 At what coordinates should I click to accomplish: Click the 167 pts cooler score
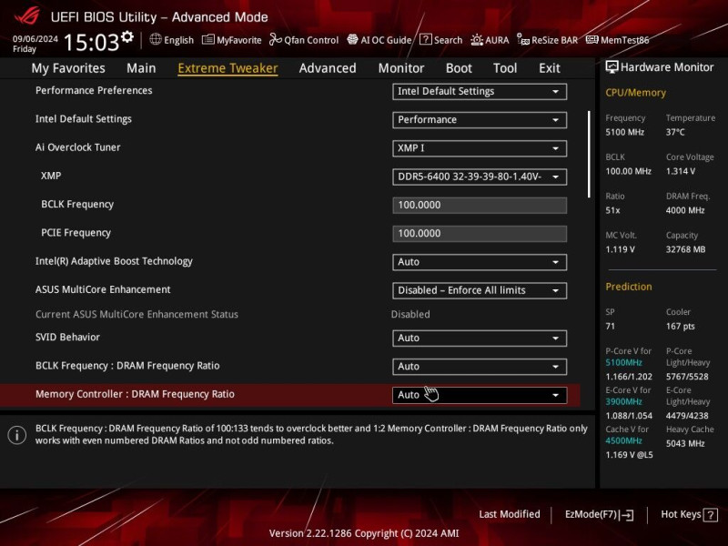(681, 326)
